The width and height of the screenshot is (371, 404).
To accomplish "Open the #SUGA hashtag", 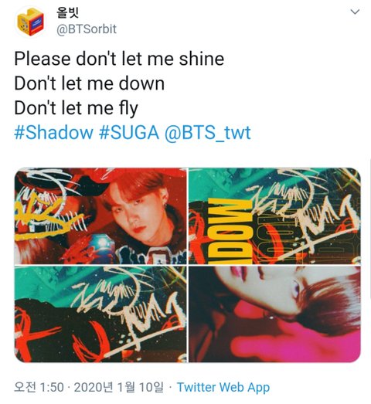I will pyautogui.click(x=129, y=133).
